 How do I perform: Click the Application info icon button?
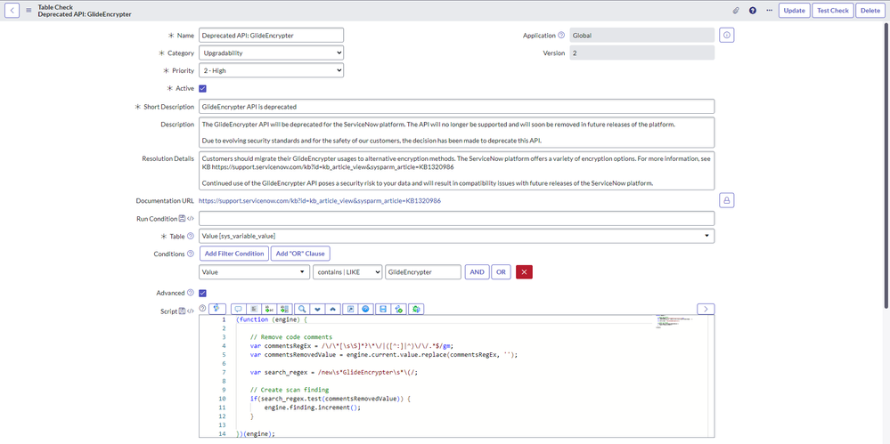(727, 36)
